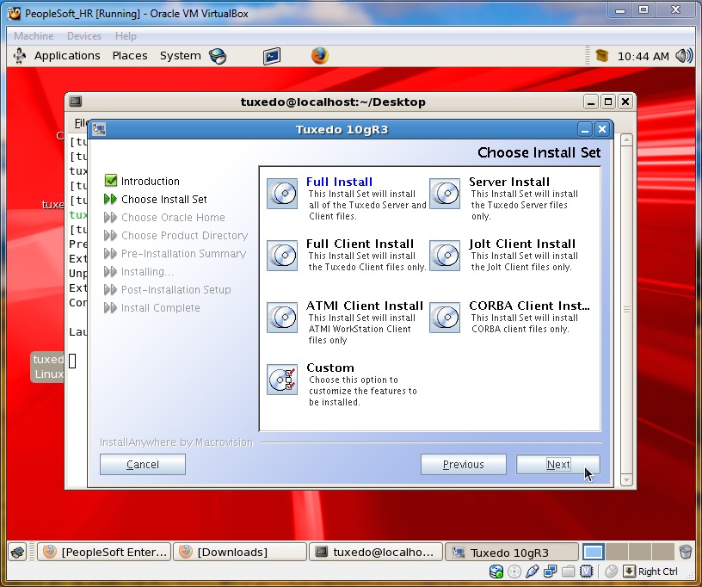The height and width of the screenshot is (587, 702).
Task: Click the CORBA Client Inst... title text
Action: (529, 306)
